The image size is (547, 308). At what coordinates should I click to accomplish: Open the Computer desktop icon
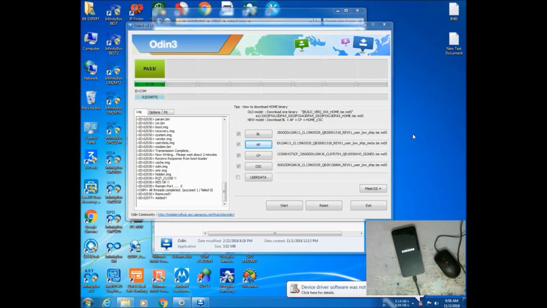click(91, 41)
